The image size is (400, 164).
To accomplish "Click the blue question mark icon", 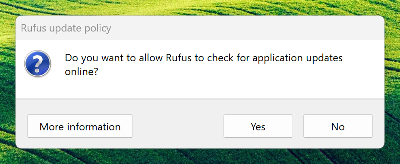I will [x=38, y=64].
